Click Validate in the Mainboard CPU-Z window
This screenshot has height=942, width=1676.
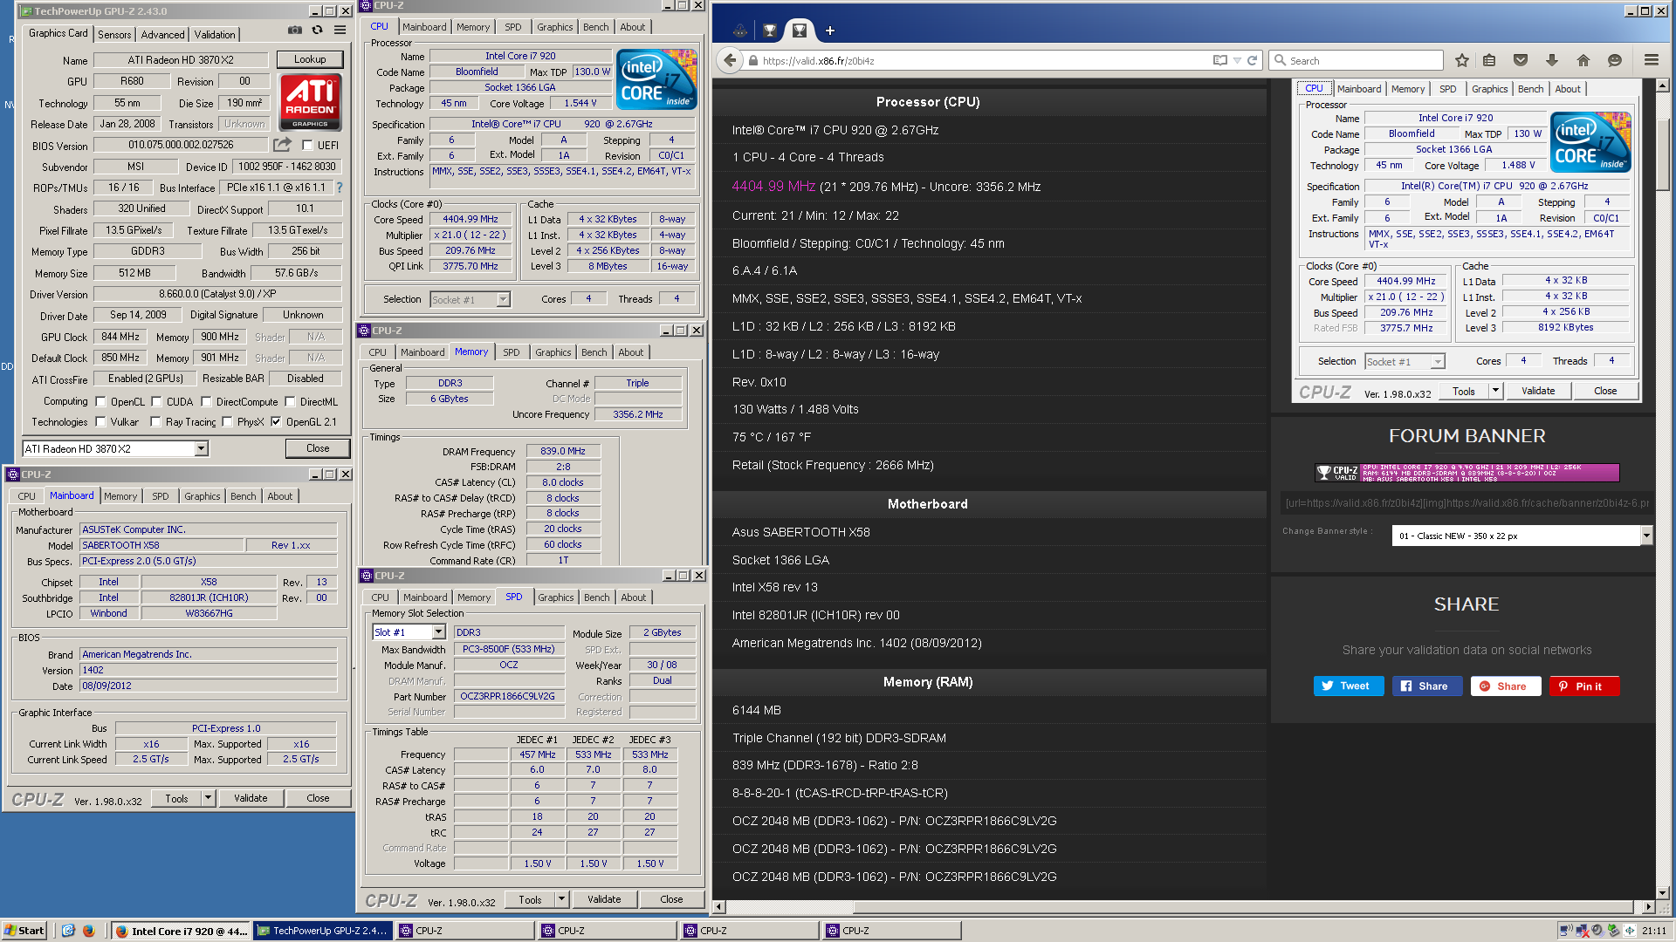point(251,798)
